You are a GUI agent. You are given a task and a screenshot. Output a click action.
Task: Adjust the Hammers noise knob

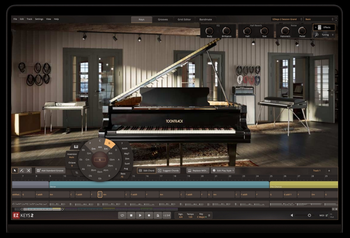pos(285,31)
